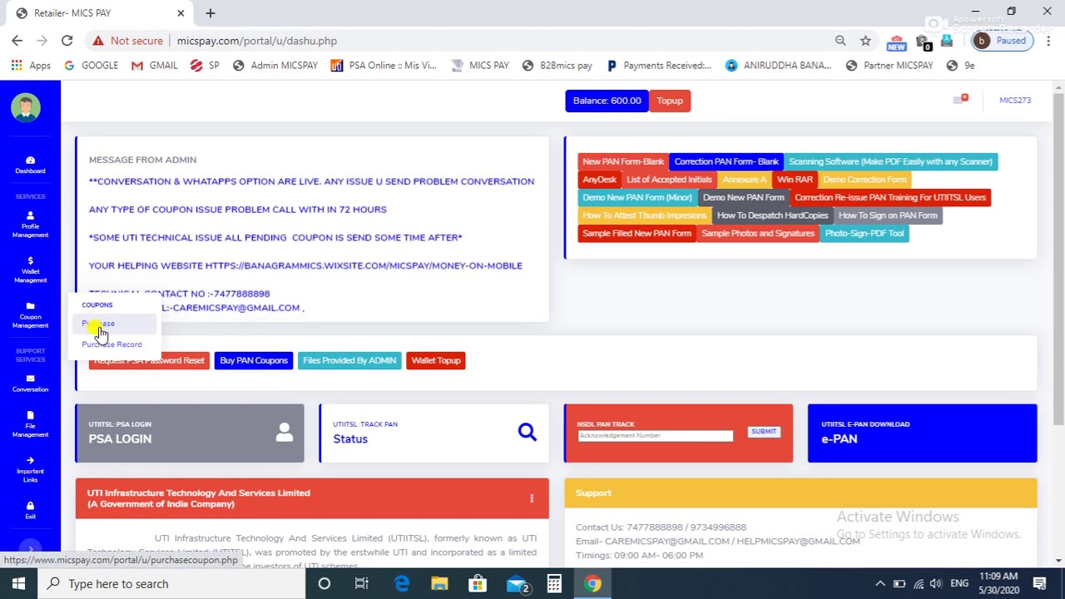Click the notification message icon near MICS273

[x=960, y=100]
